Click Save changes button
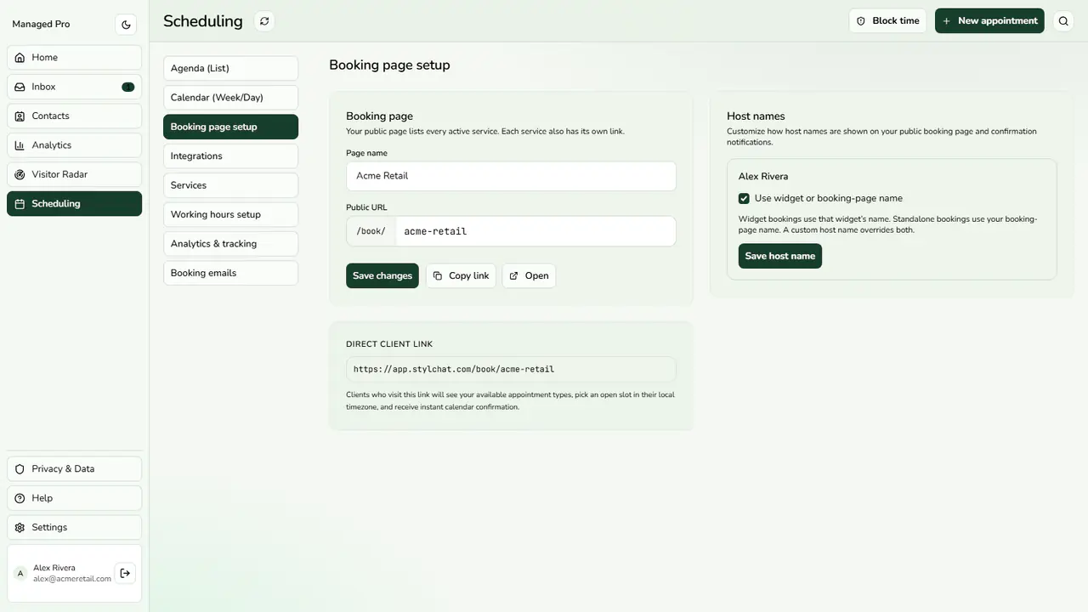This screenshot has width=1088, height=612. coord(382,275)
